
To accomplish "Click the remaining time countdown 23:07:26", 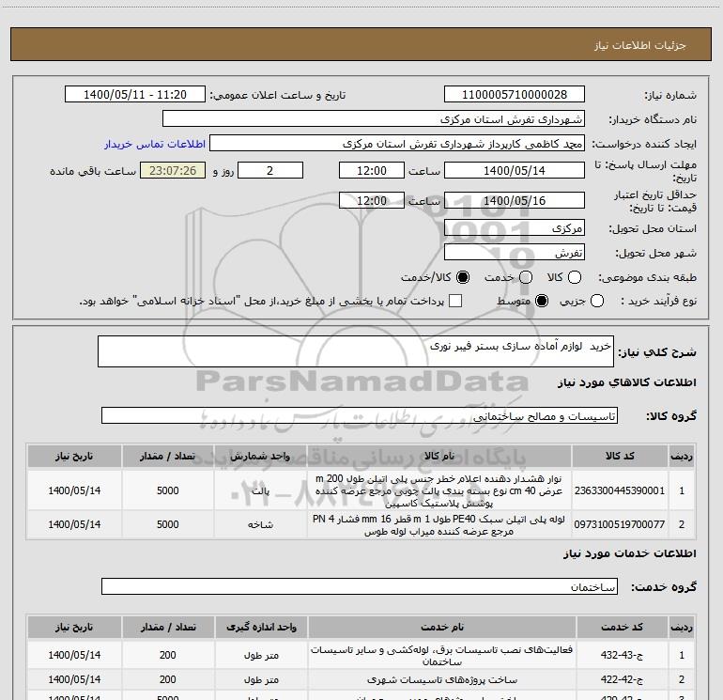I will (173, 170).
